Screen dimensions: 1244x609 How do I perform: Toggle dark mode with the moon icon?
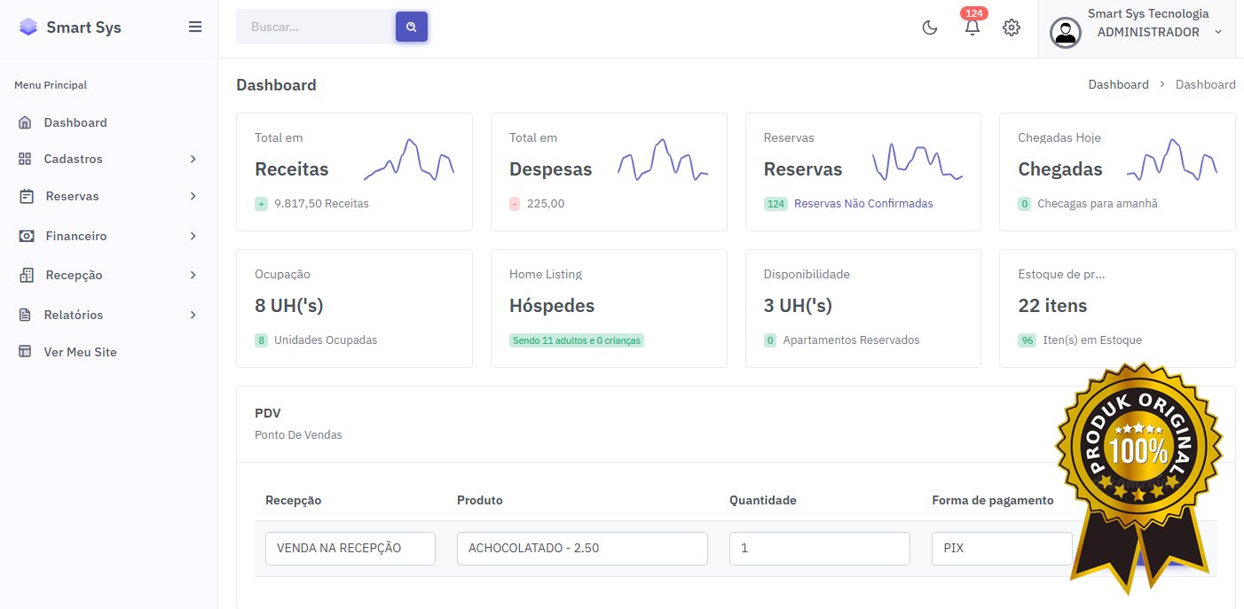(930, 27)
